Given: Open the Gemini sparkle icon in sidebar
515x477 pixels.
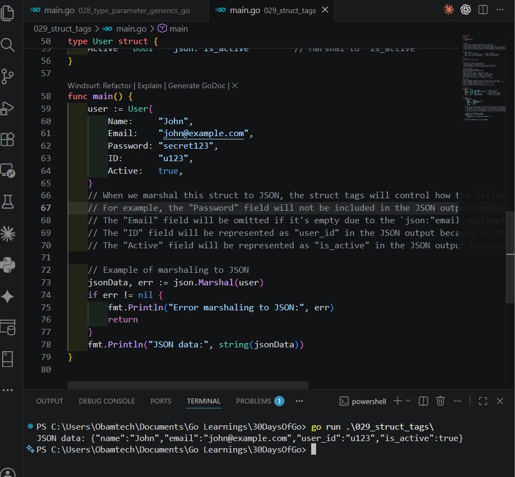Looking at the screenshot, I should point(8,297).
